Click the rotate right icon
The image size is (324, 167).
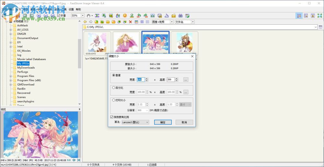point(146,16)
